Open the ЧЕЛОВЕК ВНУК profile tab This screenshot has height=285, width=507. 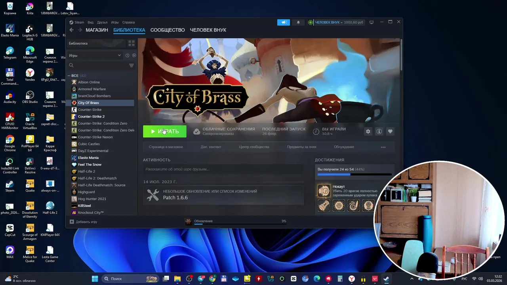coord(208,30)
